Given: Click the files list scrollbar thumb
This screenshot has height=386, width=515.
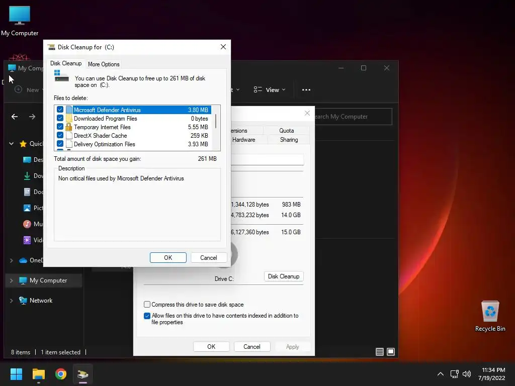Looking at the screenshot, I should (x=216, y=121).
